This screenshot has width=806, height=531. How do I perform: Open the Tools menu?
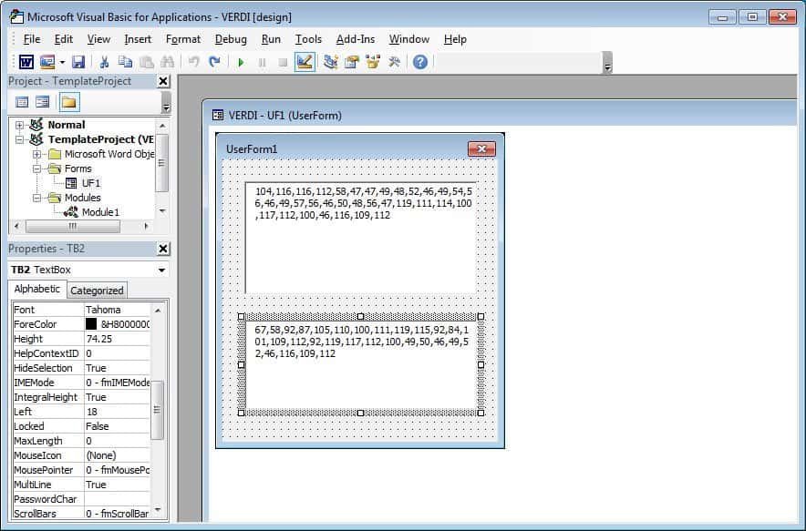(x=308, y=39)
